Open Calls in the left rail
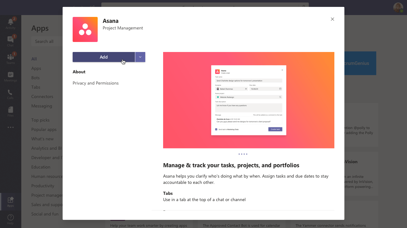Image resolution: width=407 pixels, height=228 pixels. pyautogui.click(x=10, y=94)
